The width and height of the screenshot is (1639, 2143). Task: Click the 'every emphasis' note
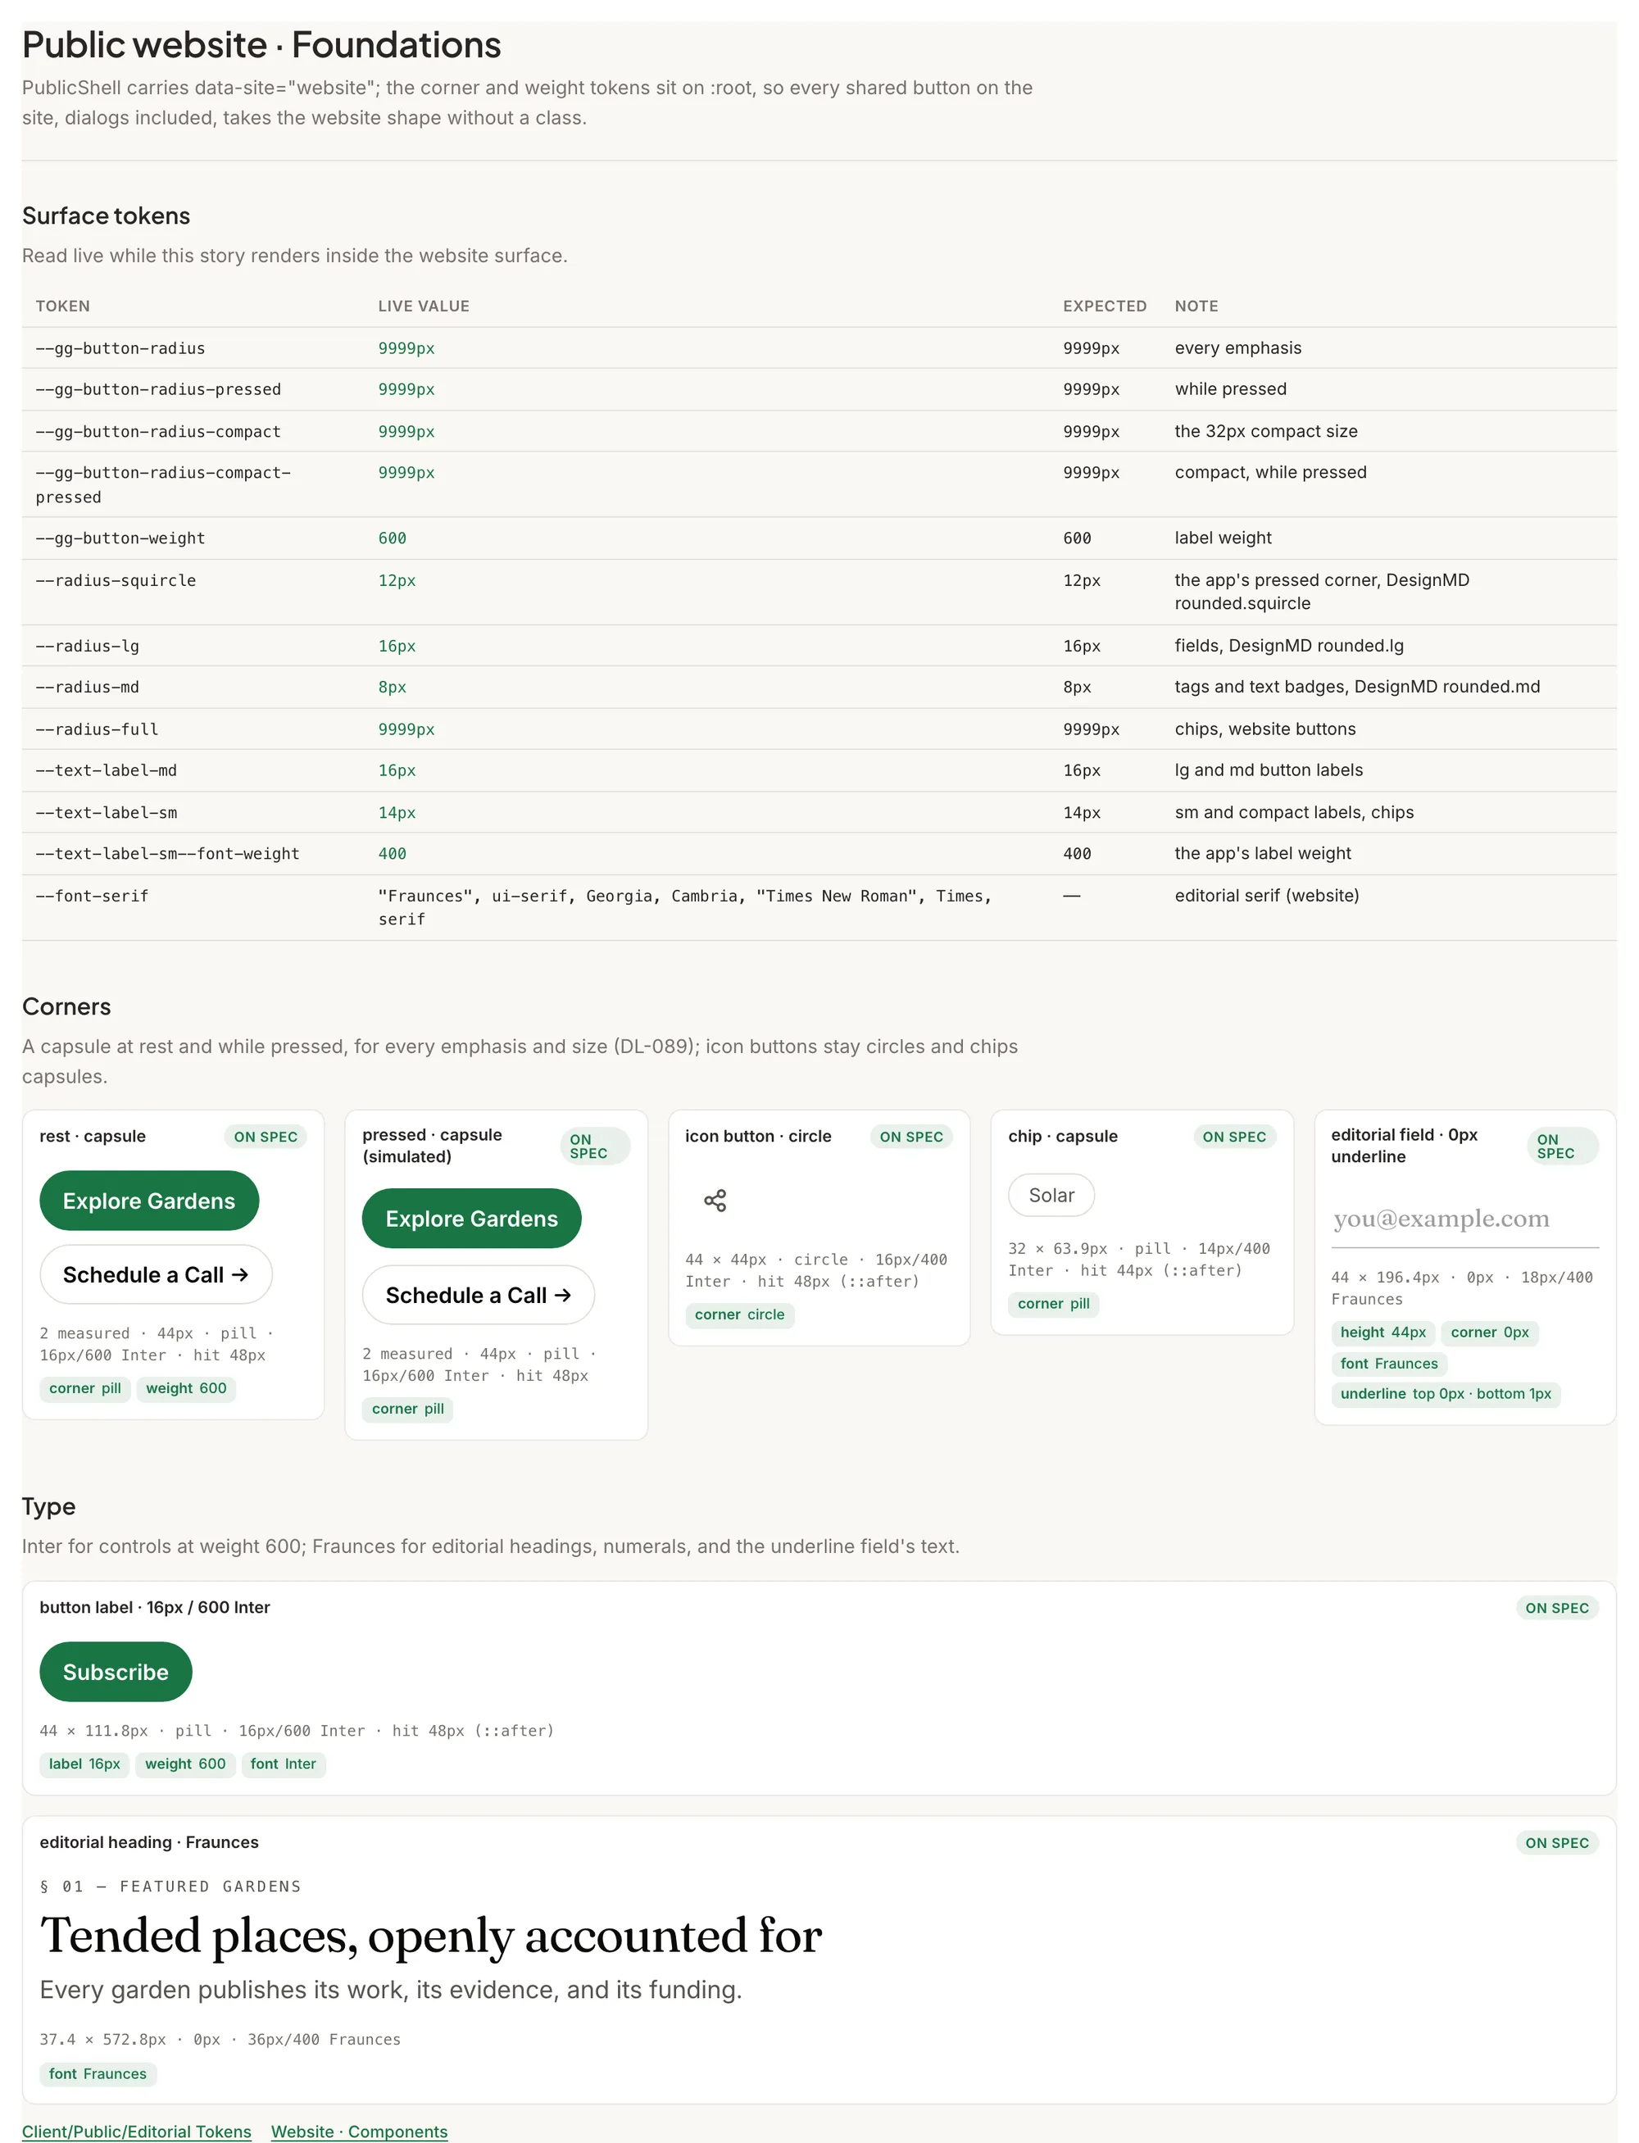click(x=1238, y=348)
